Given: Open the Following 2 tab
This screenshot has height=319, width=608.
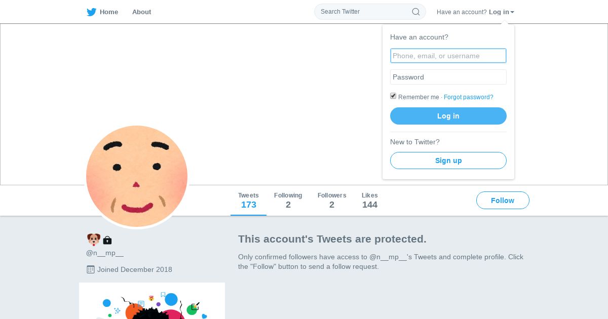Looking at the screenshot, I should [x=288, y=201].
